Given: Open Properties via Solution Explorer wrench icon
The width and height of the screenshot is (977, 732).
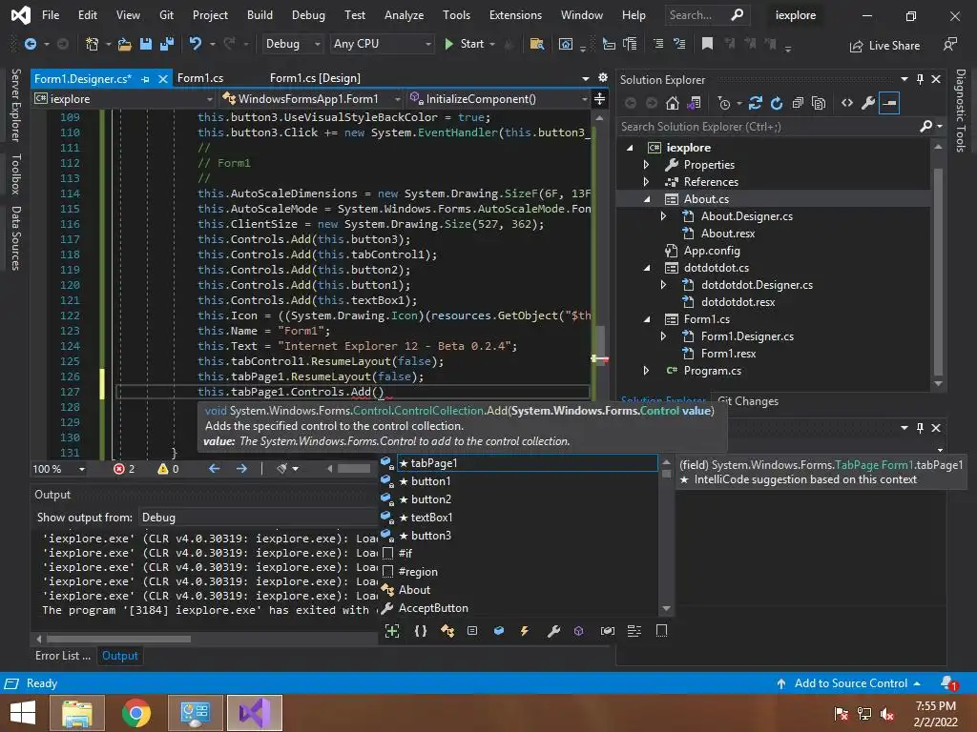Looking at the screenshot, I should (x=867, y=103).
